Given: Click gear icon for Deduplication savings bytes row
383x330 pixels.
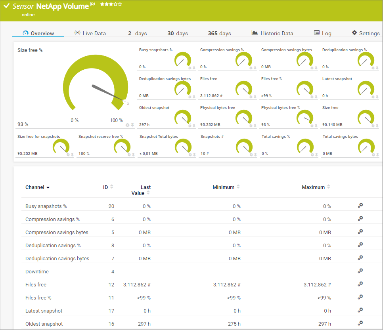Looking at the screenshot, I should (360, 258).
